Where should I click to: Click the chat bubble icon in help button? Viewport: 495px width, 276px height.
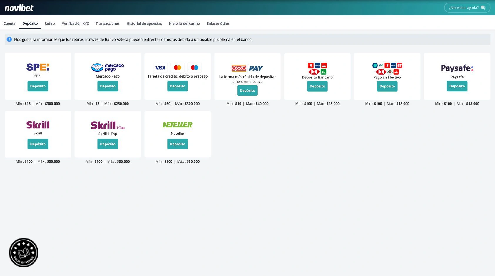pos(483,8)
